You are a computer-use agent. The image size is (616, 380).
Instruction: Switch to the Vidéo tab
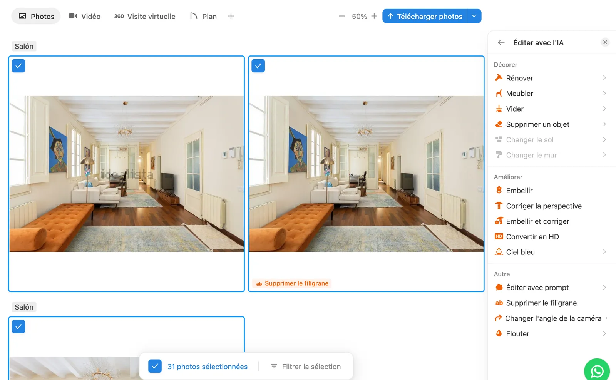[84, 16]
